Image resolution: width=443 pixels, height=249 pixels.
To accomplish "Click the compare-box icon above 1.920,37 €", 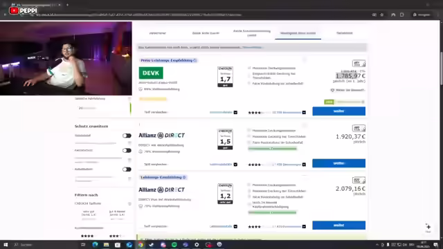I will pyautogui.click(x=359, y=128).
